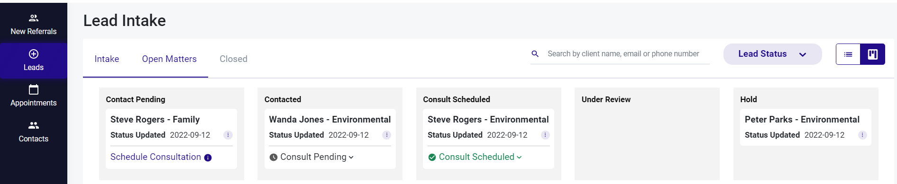This screenshot has height=184, width=897.
Task: Click the Schedule Consultation link
Action: 156,157
